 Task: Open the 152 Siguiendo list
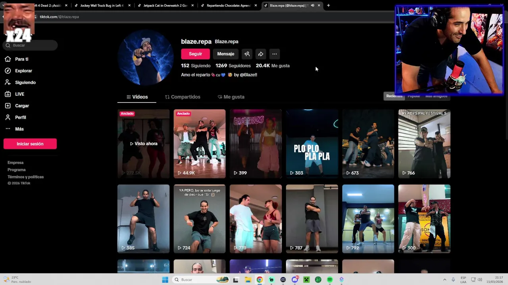[196, 66]
